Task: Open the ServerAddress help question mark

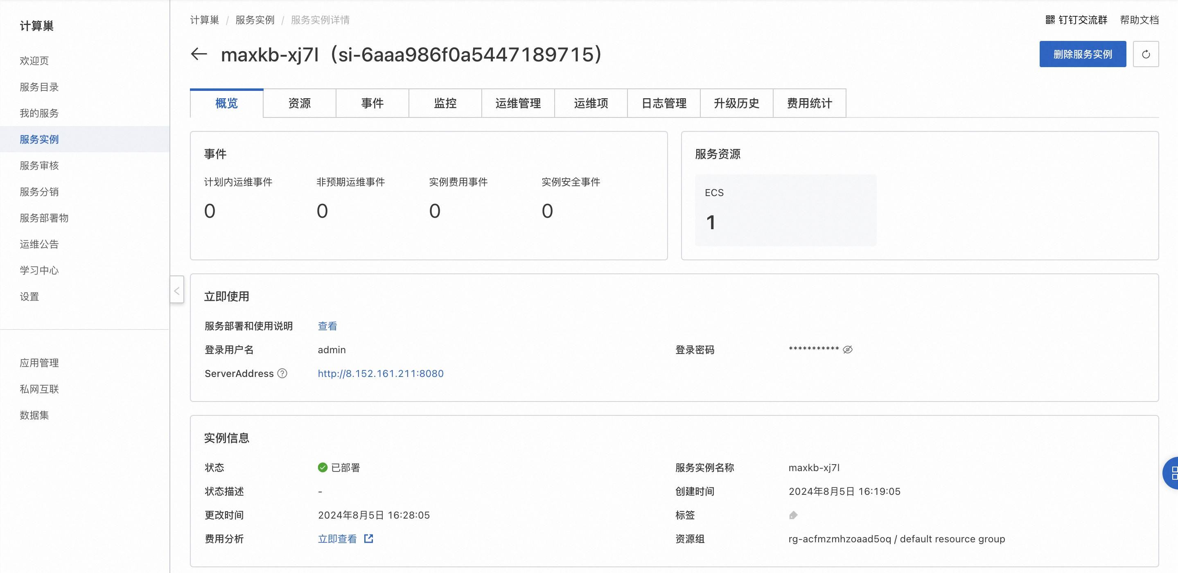Action: (x=282, y=374)
